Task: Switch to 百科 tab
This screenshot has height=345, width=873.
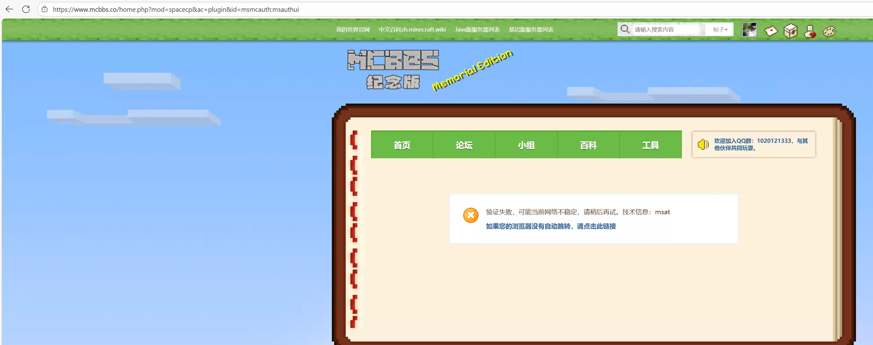Action: [x=588, y=145]
